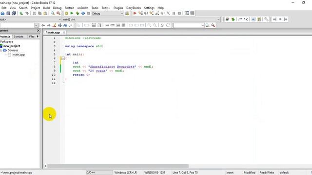
Task: Open the Search menu
Action: [23, 8]
